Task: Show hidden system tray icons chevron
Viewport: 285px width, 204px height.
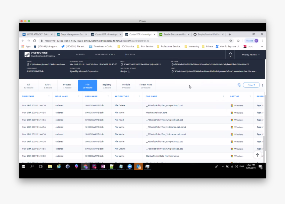Action: pyautogui.click(x=223, y=166)
